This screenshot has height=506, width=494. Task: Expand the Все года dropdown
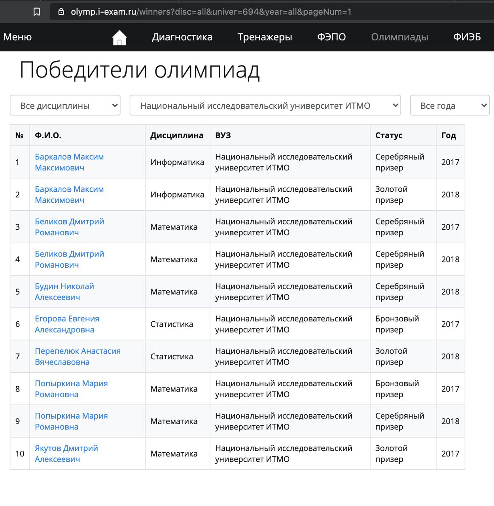[450, 106]
